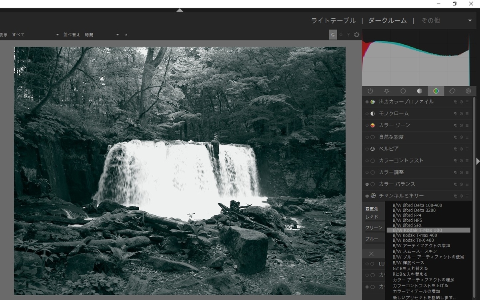Create new instance of カラー ゾーン module
480x300 pixels.
pos(455,125)
